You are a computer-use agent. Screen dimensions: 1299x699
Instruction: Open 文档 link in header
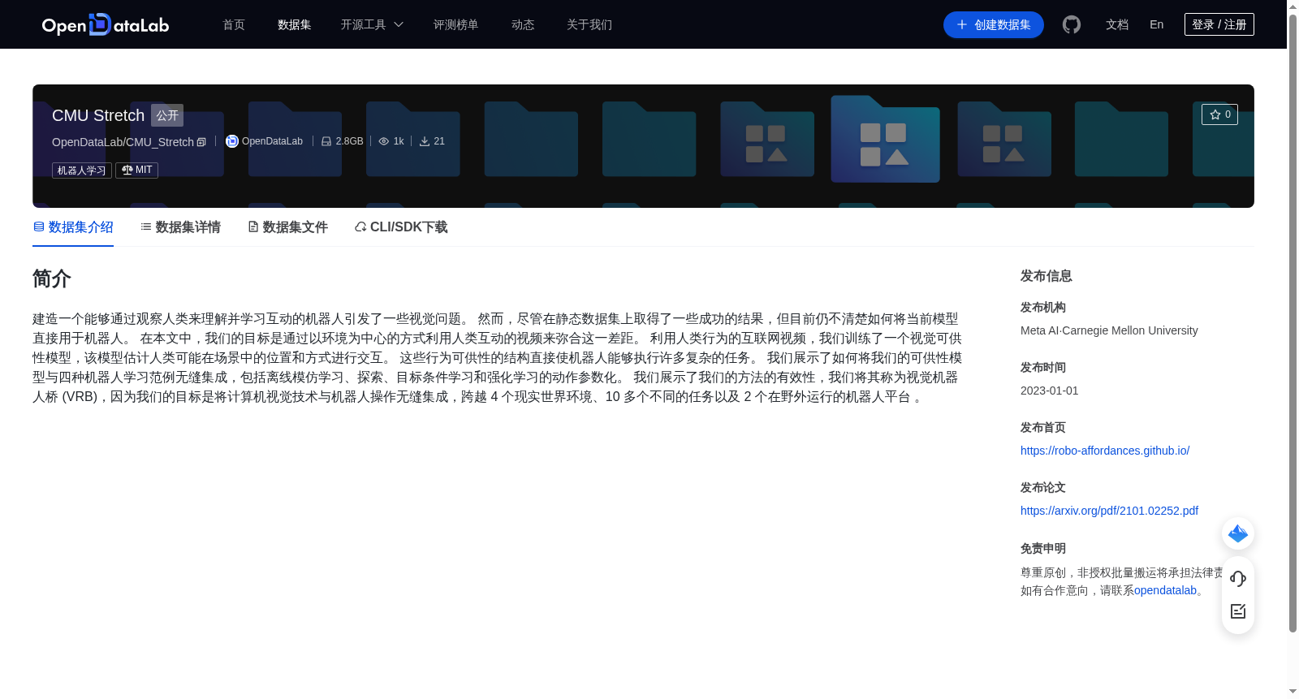pyautogui.click(x=1117, y=24)
